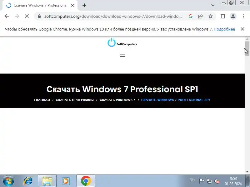Restore down the Chrome window

pos(231,3)
